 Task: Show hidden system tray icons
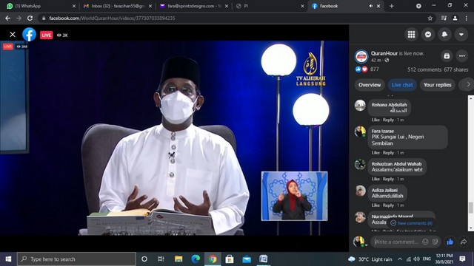400,259
